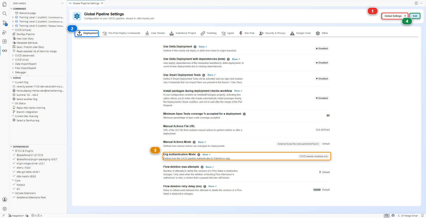Switch to Salesforce Project tab

tap(183, 33)
